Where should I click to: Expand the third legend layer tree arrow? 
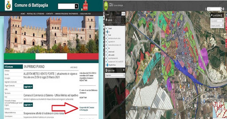point(106,35)
